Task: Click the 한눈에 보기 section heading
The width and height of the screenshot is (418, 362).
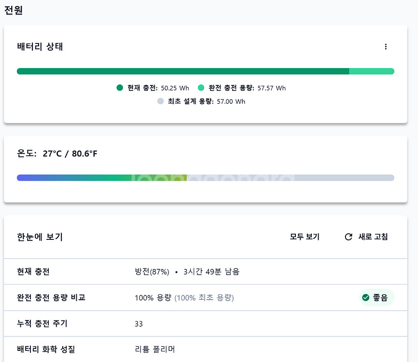Action: (40, 237)
